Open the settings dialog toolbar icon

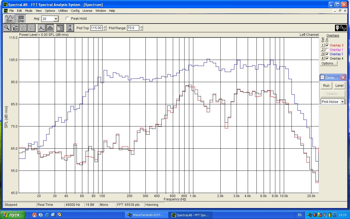click(60, 28)
